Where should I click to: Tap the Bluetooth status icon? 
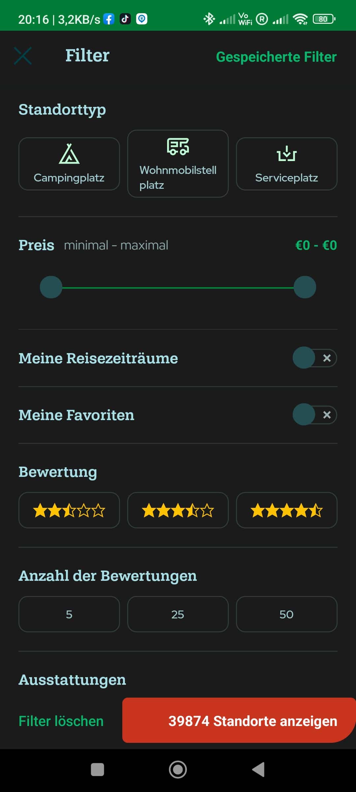point(209,19)
